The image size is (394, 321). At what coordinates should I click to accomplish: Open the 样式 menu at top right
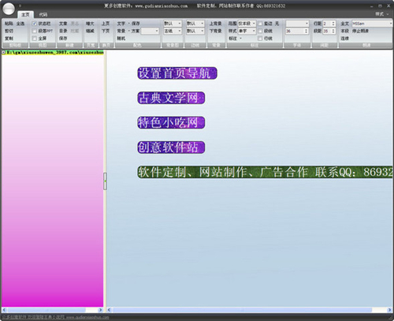[x=381, y=14]
